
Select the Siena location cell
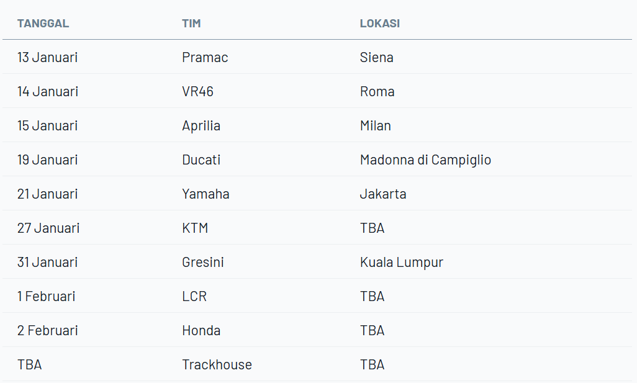pos(376,58)
